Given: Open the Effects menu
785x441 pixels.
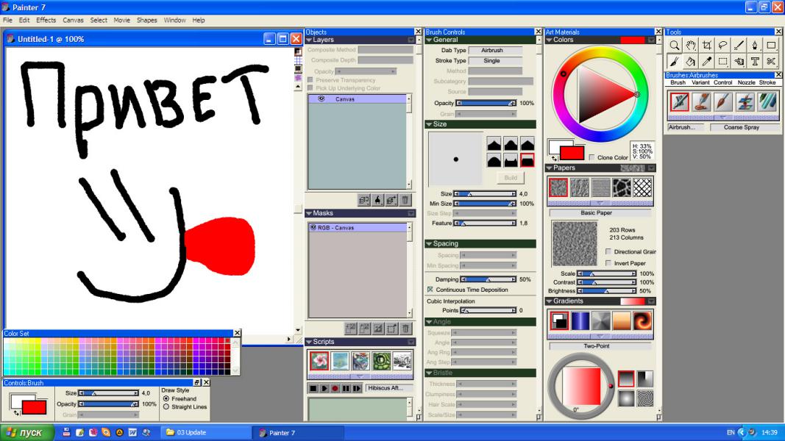Looking at the screenshot, I should [x=46, y=20].
